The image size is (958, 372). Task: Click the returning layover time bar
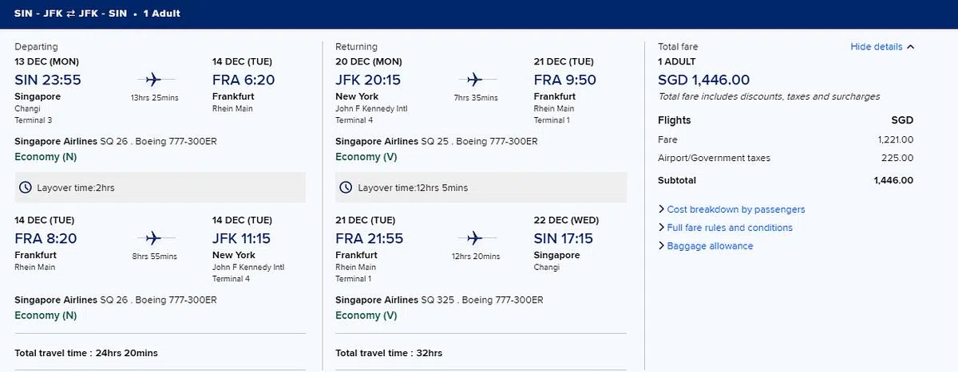point(481,188)
